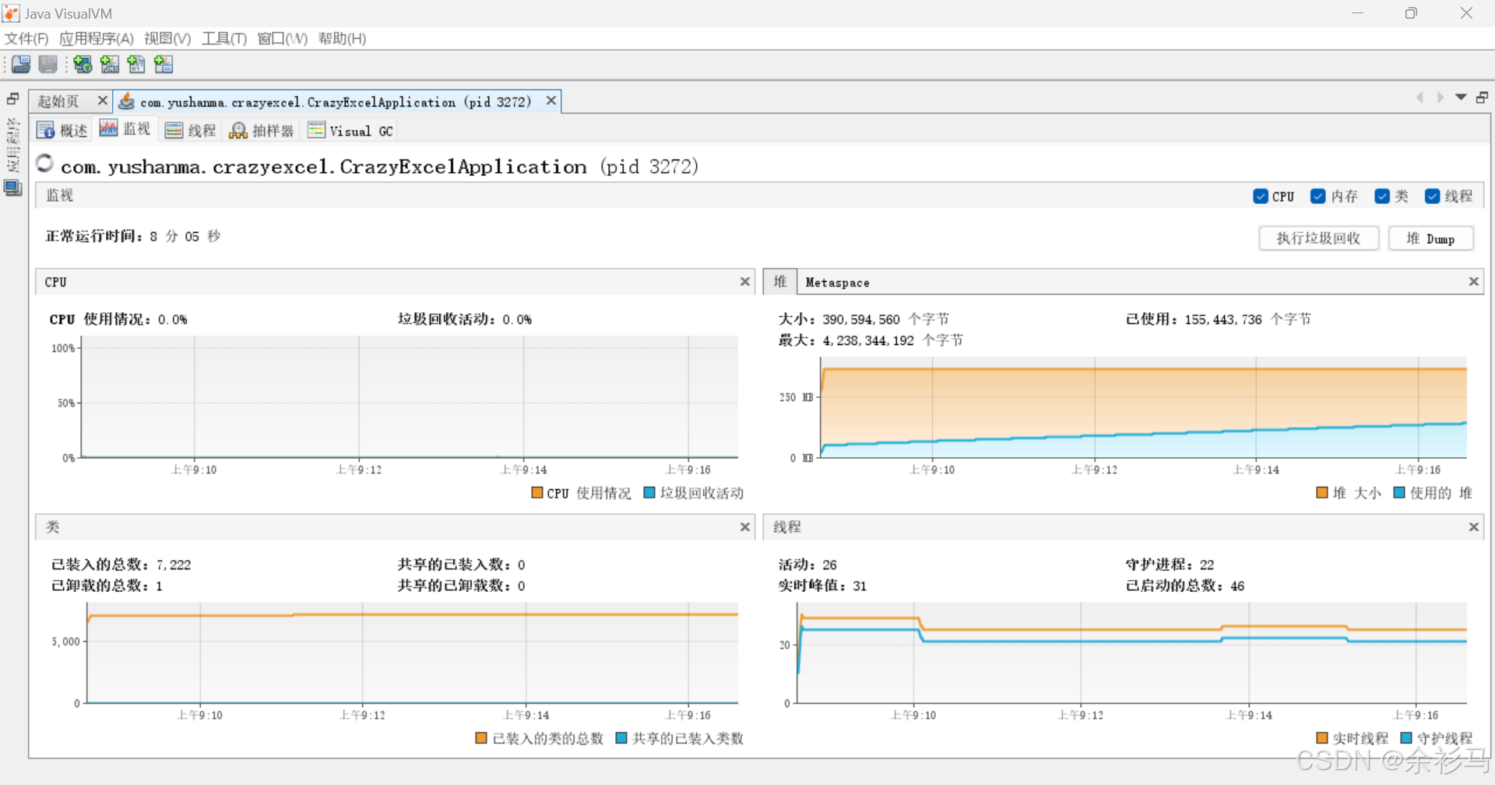Click the 堆 Dump heap dump button
The height and width of the screenshot is (785, 1495).
(x=1431, y=238)
